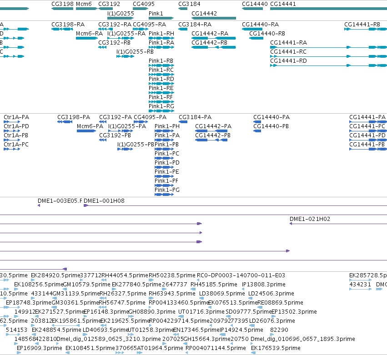Image resolution: width=387 pixels, height=355 pixels.
Task: Click the Pink1-PH protein label
Action: pyautogui.click(x=167, y=126)
